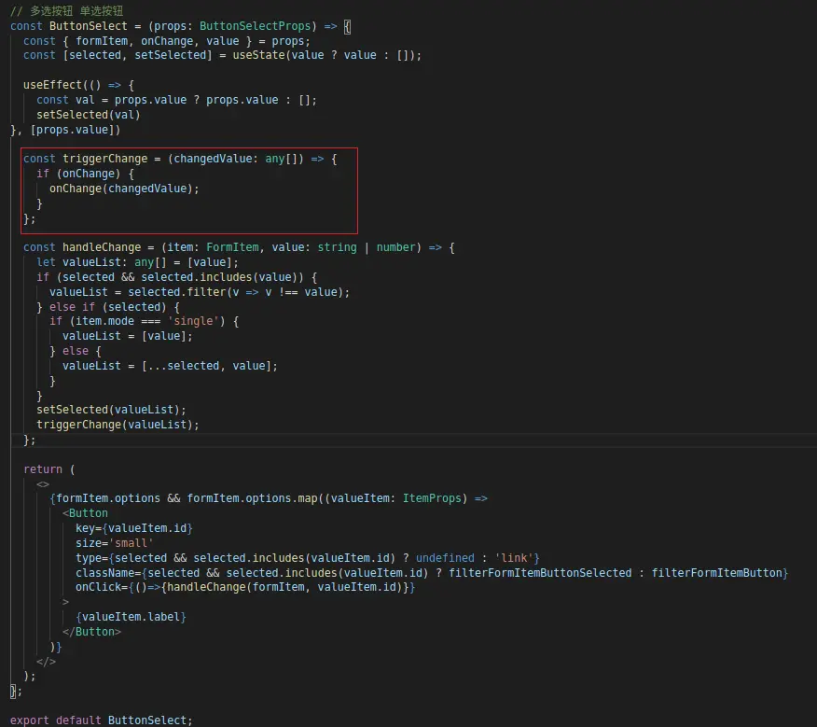Click the "size='small'" prop
Image resolution: width=817 pixels, height=727 pixels.
coord(115,543)
